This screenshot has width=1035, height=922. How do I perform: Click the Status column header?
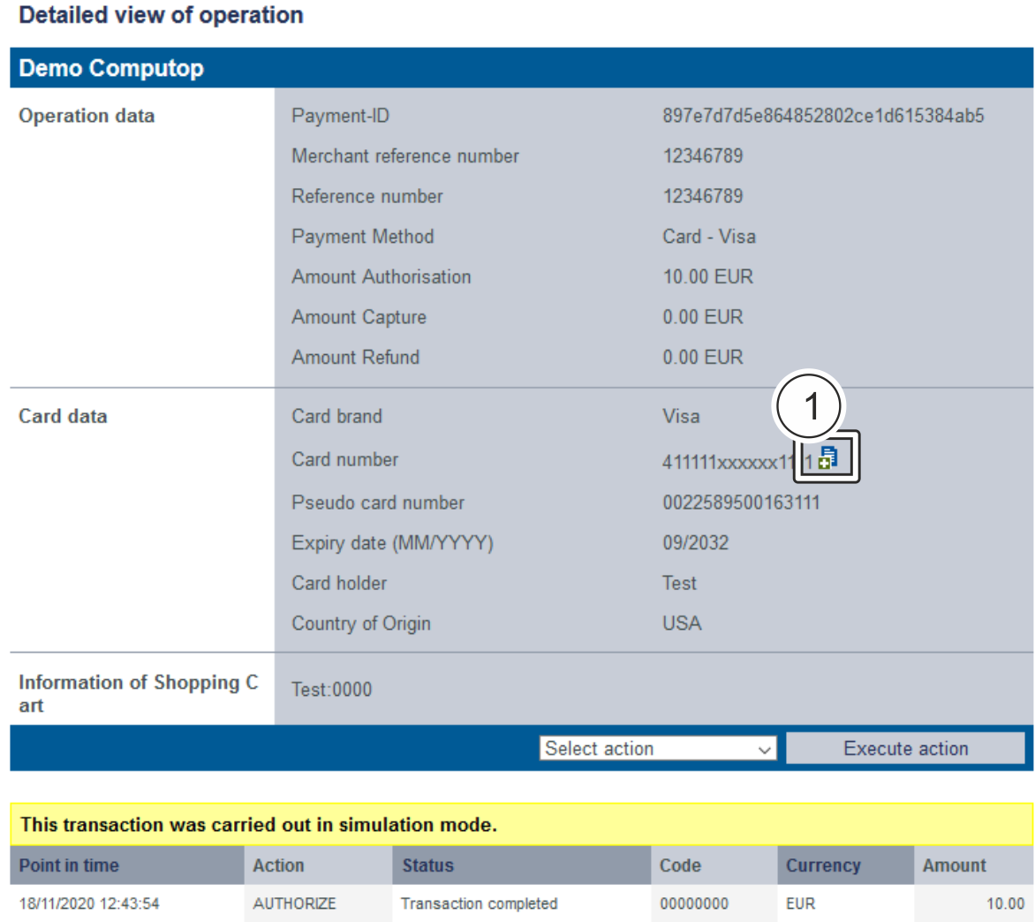[427, 865]
